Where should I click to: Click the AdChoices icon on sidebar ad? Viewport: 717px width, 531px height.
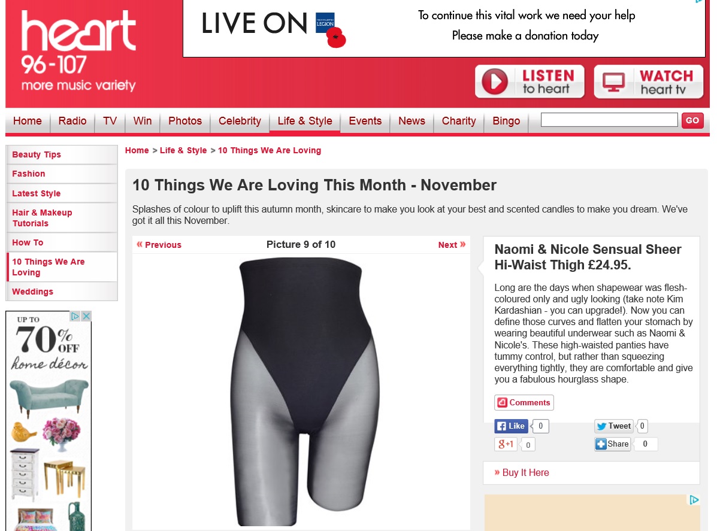coord(75,316)
